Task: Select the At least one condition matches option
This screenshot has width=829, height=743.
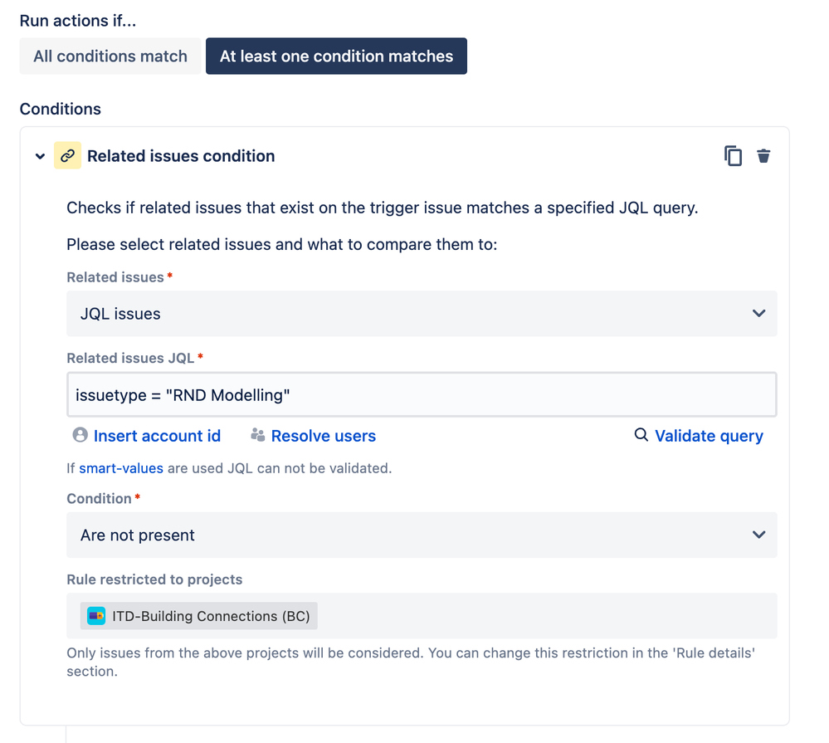Action: [336, 56]
